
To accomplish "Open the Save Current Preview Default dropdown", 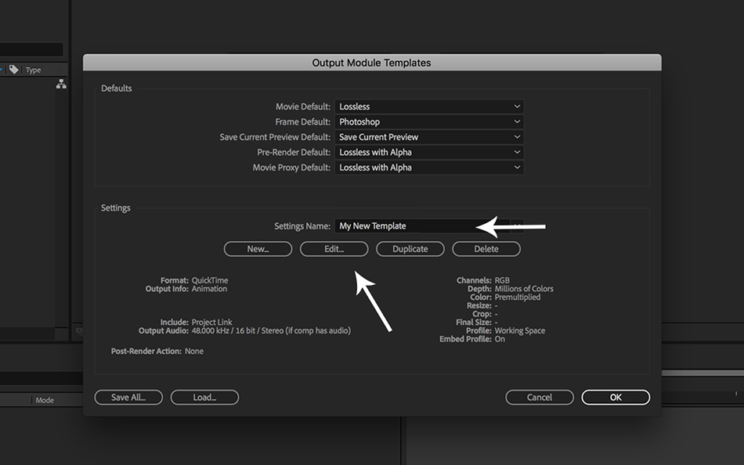I will coord(429,137).
